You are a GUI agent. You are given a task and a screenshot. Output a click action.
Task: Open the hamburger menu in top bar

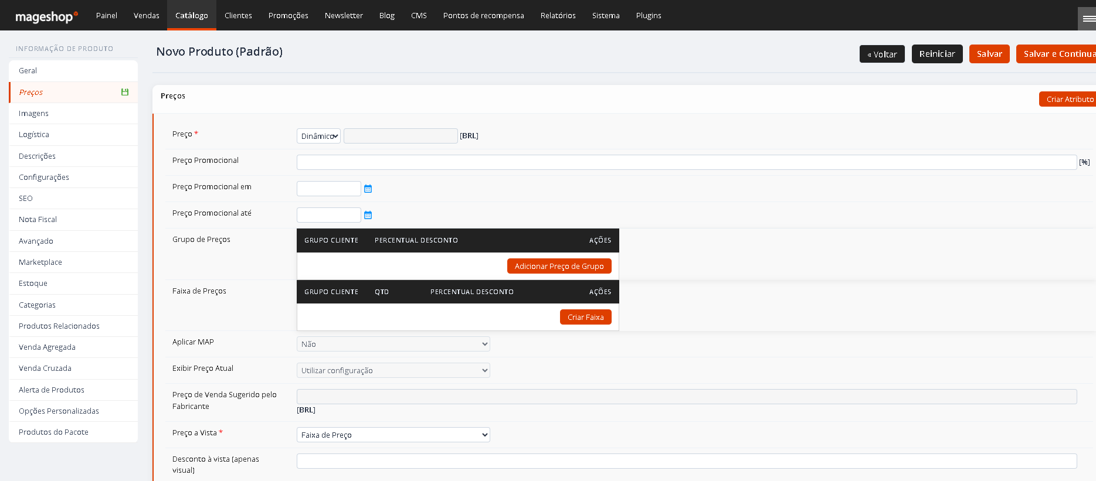[x=1088, y=19]
